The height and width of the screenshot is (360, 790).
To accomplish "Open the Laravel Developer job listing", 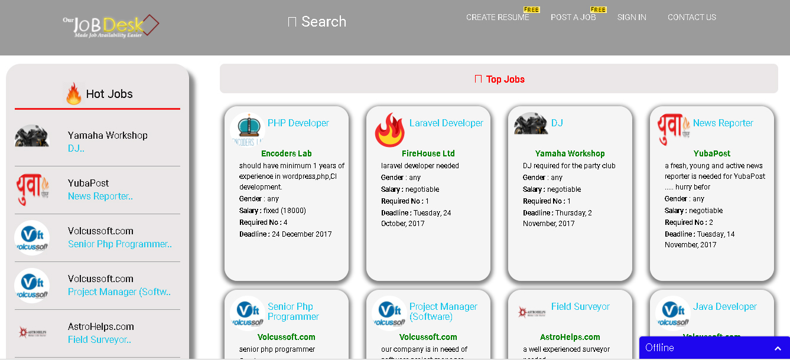I will point(446,123).
